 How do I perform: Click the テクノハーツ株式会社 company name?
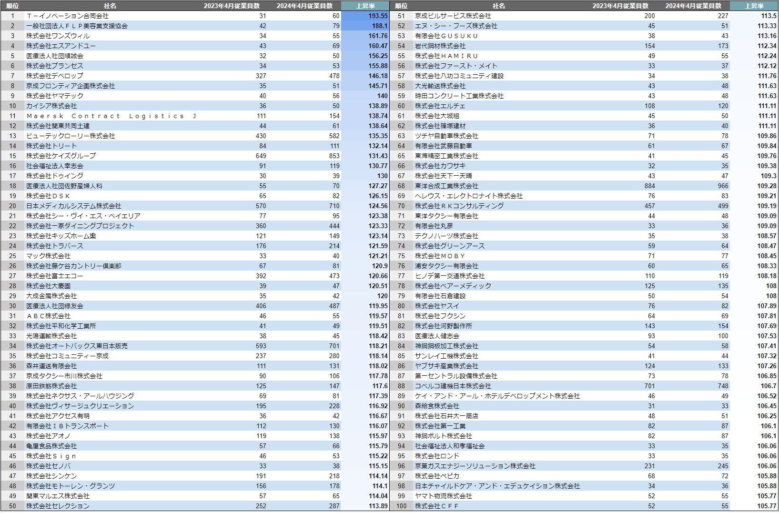tap(446, 236)
